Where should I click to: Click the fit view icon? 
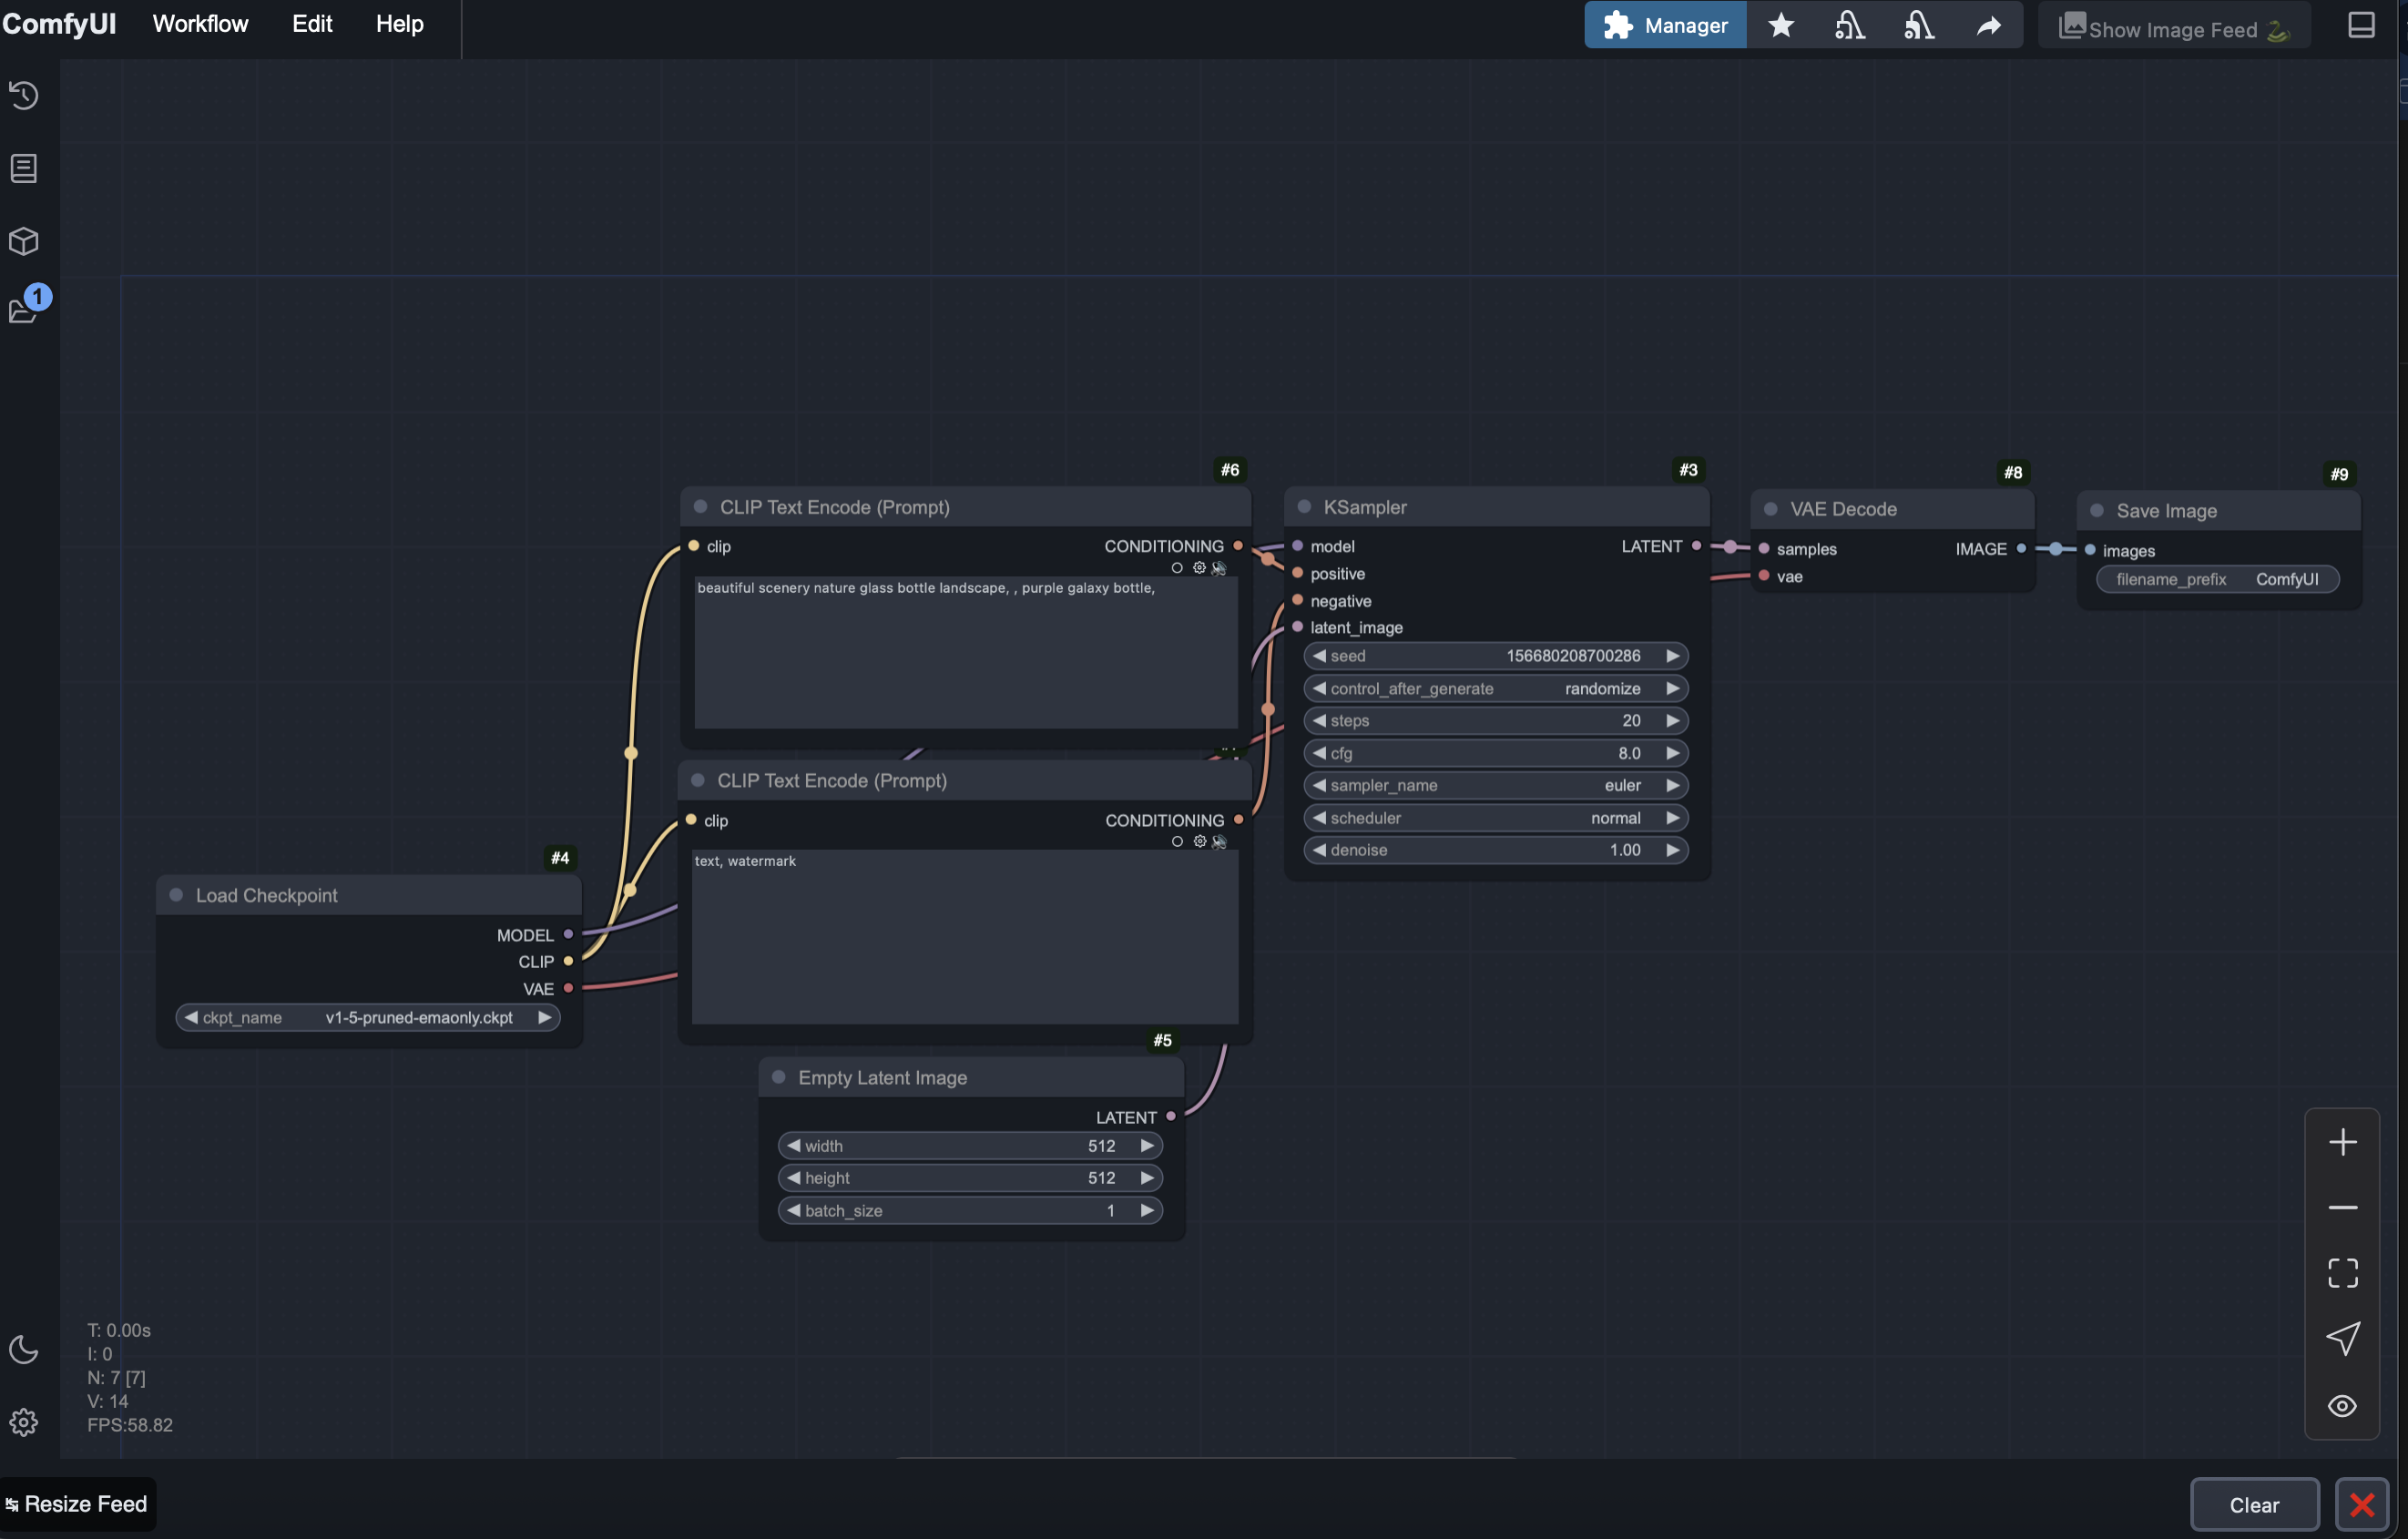click(x=2342, y=1273)
